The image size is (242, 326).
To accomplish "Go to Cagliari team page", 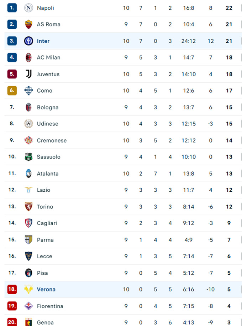I will [x=46, y=223].
